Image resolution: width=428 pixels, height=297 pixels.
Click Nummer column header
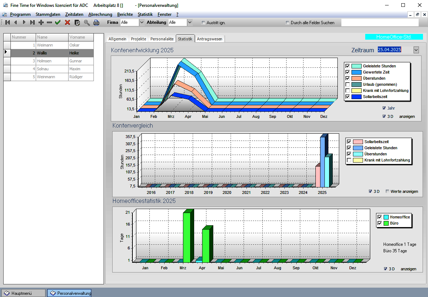point(23,37)
